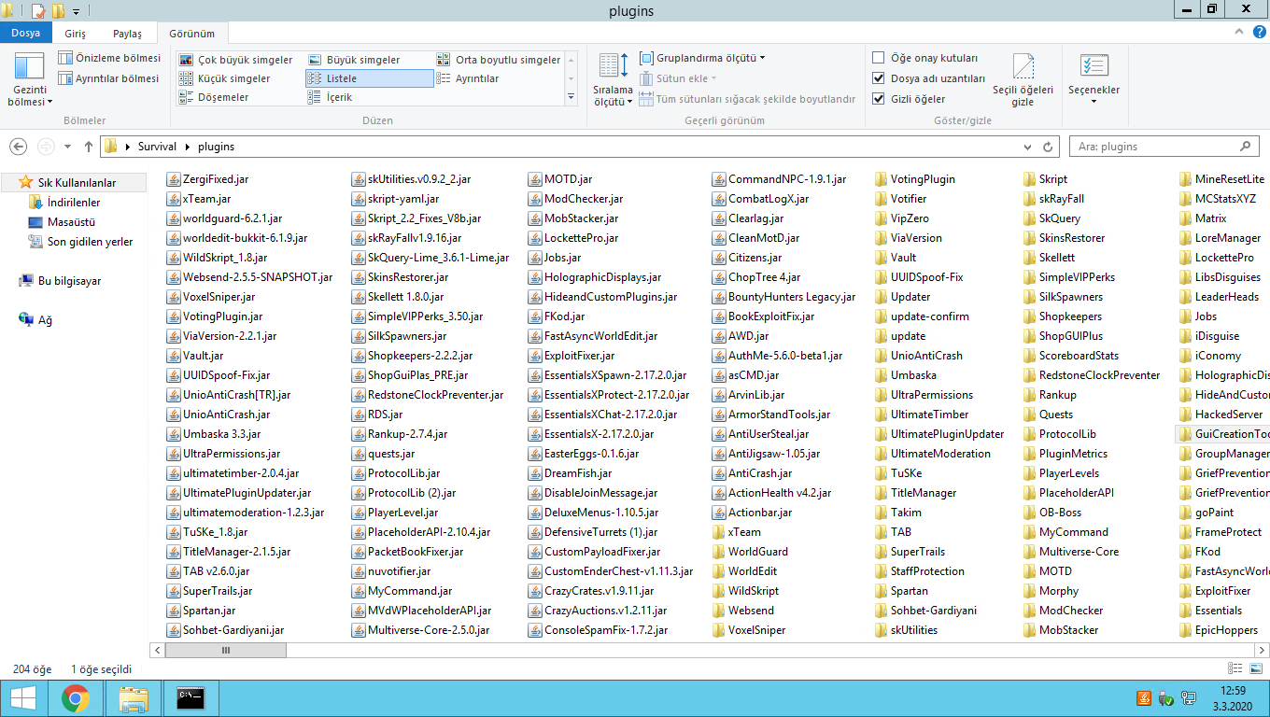Select Bu bilgisayar in navigation pane
This screenshot has width=1270, height=717.
pyautogui.click(x=69, y=281)
